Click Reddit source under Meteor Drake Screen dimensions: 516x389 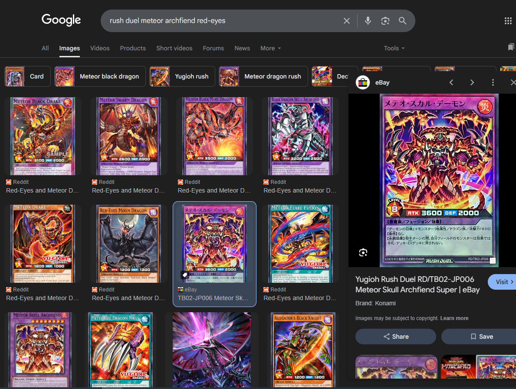point(17,290)
